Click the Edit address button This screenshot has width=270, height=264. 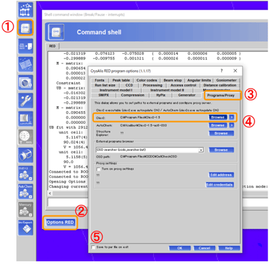point(221,175)
